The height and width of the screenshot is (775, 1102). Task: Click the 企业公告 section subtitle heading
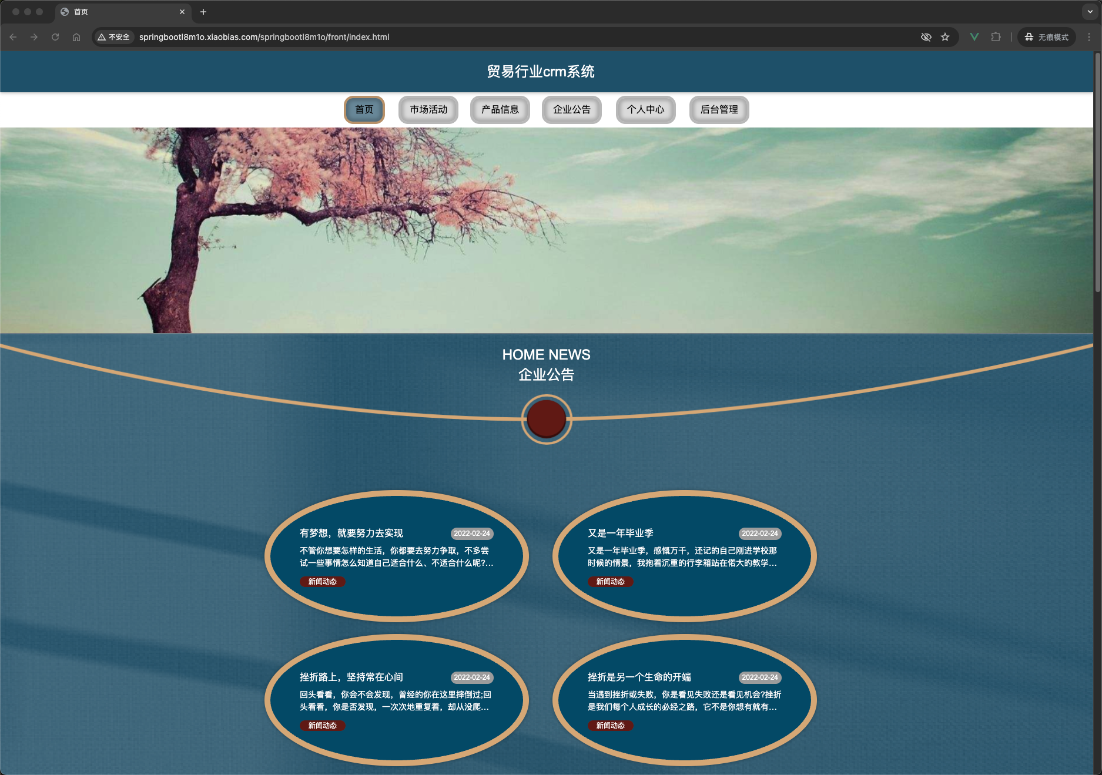tap(547, 375)
